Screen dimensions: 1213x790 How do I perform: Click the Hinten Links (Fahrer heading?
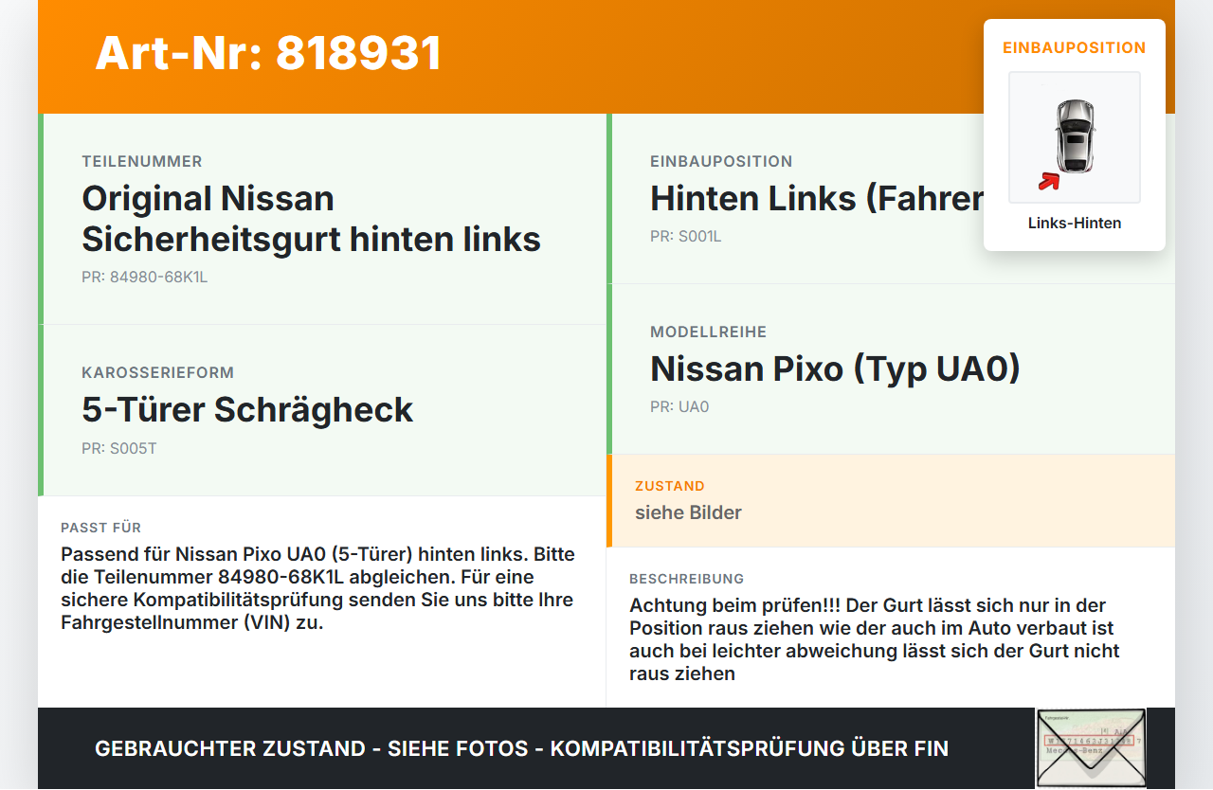pyautogui.click(x=817, y=199)
